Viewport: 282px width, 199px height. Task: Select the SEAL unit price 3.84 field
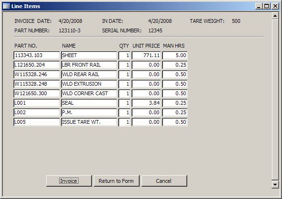point(146,103)
